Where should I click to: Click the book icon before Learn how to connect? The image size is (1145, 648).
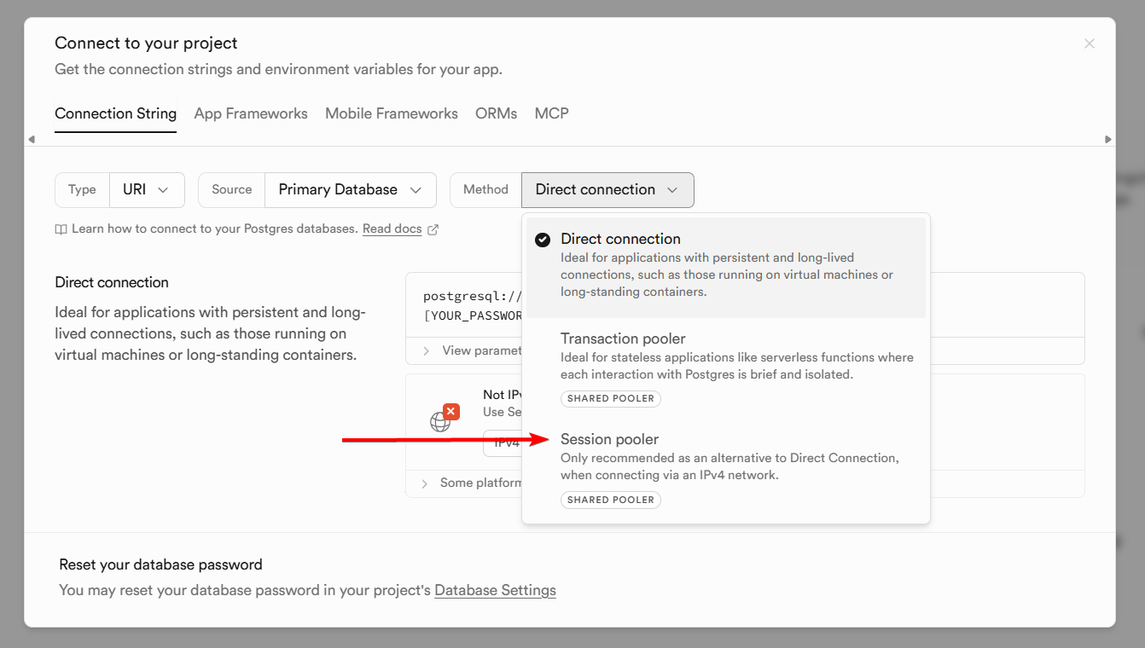[x=61, y=229]
